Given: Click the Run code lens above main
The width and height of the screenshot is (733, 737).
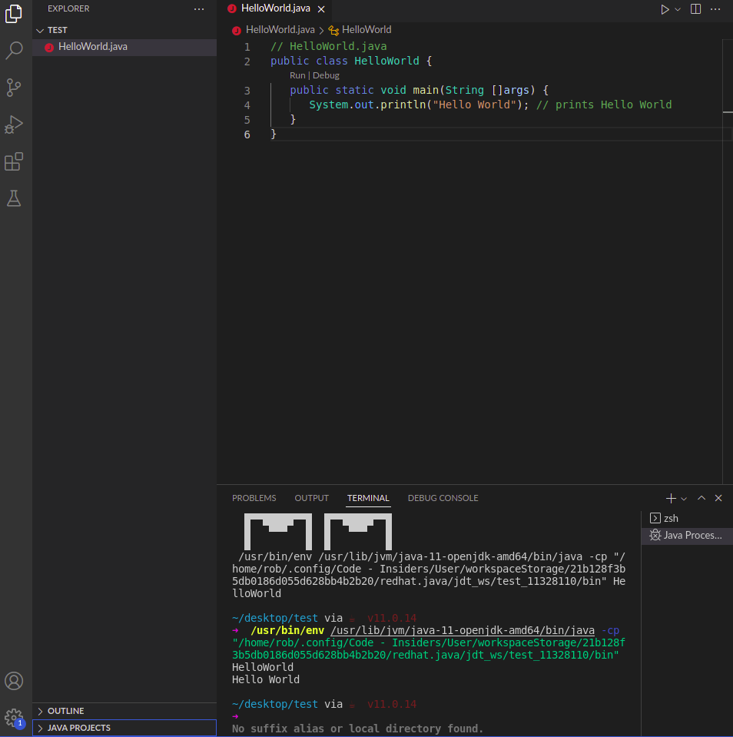Looking at the screenshot, I should tap(297, 75).
